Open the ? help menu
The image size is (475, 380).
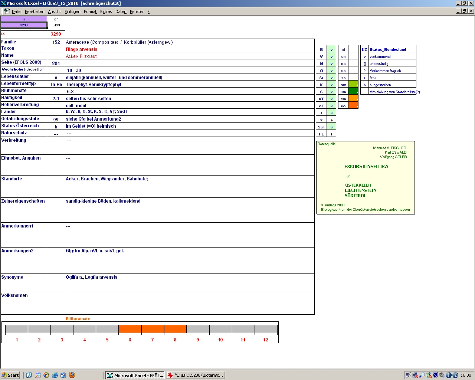pyautogui.click(x=148, y=12)
